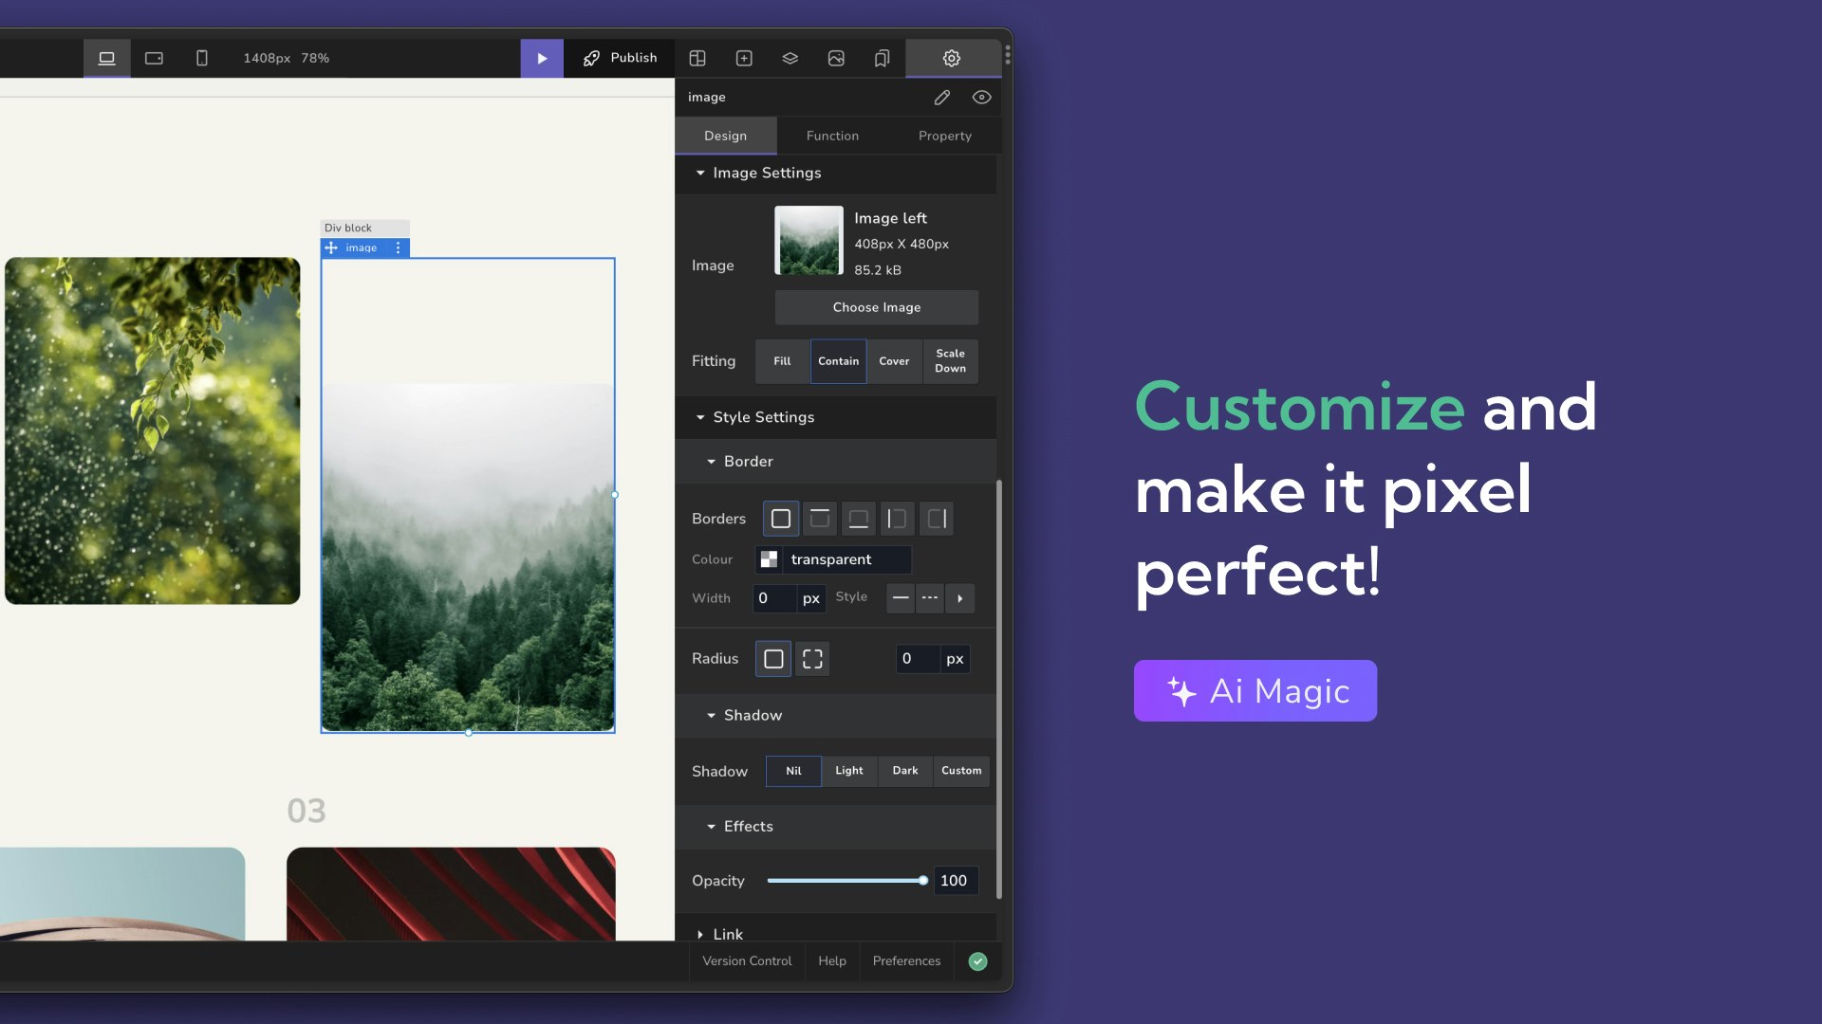Open the image element options dots
This screenshot has width=1822, height=1024.
(x=399, y=247)
